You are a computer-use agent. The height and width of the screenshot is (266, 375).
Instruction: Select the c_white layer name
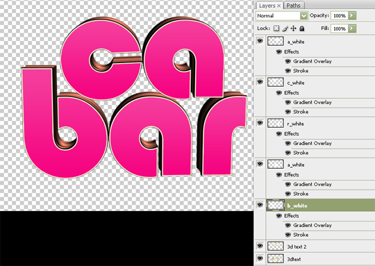296,83
